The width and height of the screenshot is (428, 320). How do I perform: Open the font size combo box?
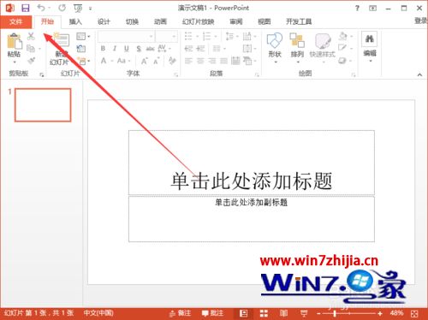(x=166, y=37)
